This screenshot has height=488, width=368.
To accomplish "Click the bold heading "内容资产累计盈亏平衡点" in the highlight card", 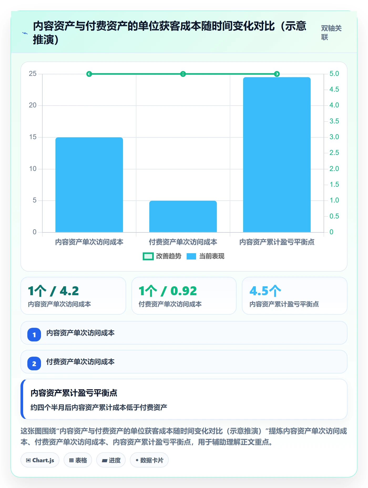I will coord(74,393).
